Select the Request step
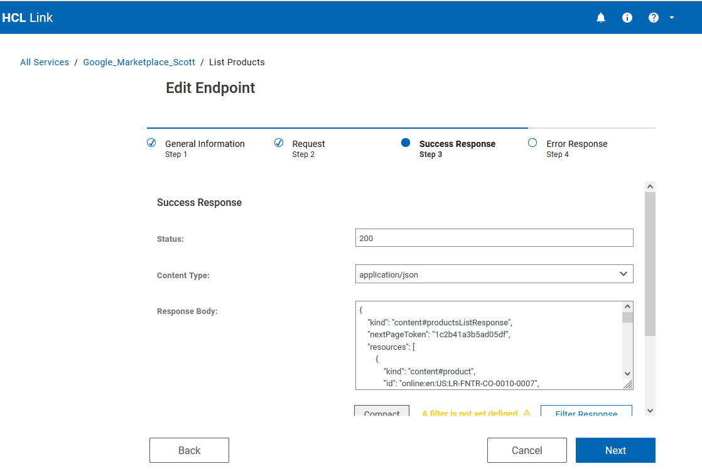 (x=308, y=148)
